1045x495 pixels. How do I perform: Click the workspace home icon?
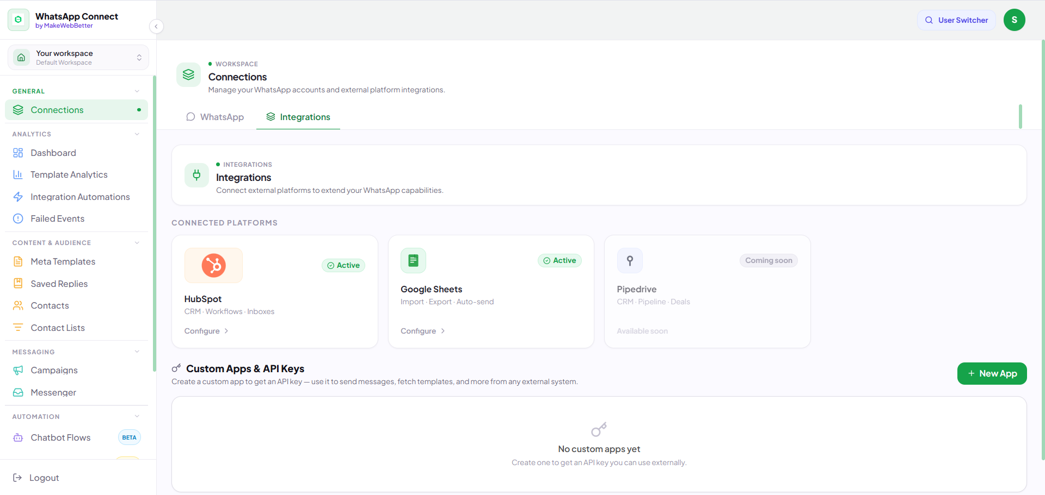pos(21,58)
